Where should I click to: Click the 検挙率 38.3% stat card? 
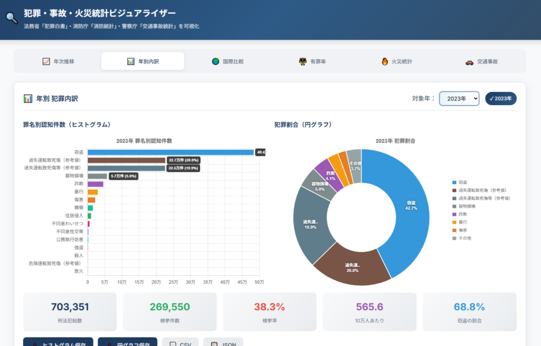click(269, 312)
